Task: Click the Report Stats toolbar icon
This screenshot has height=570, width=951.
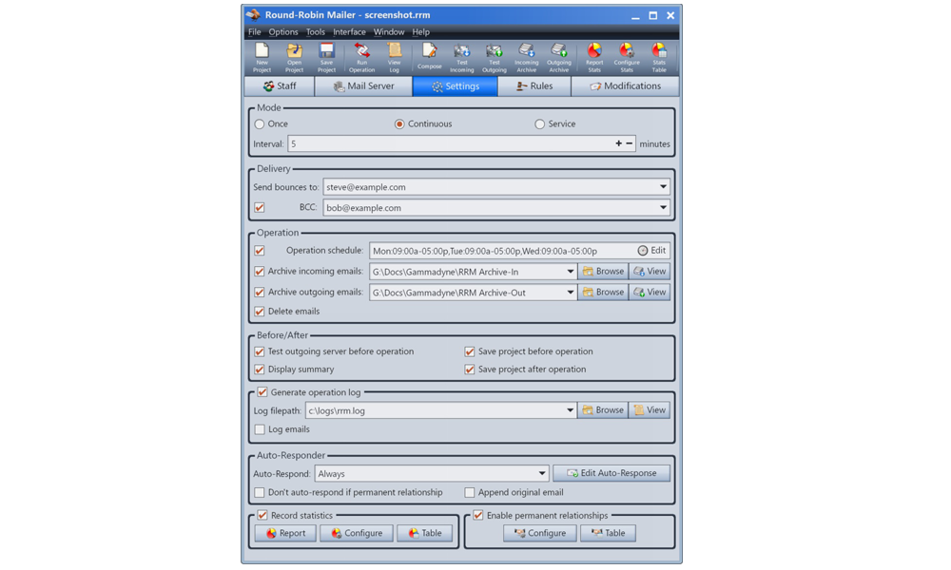Action: click(x=594, y=57)
